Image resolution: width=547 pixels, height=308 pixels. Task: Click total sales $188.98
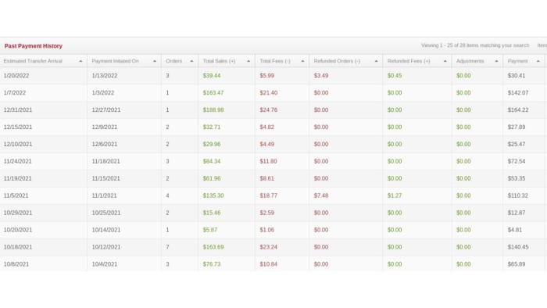[213, 110]
